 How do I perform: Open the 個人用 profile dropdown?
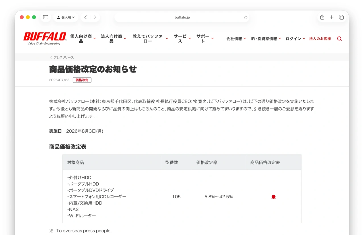(x=66, y=17)
